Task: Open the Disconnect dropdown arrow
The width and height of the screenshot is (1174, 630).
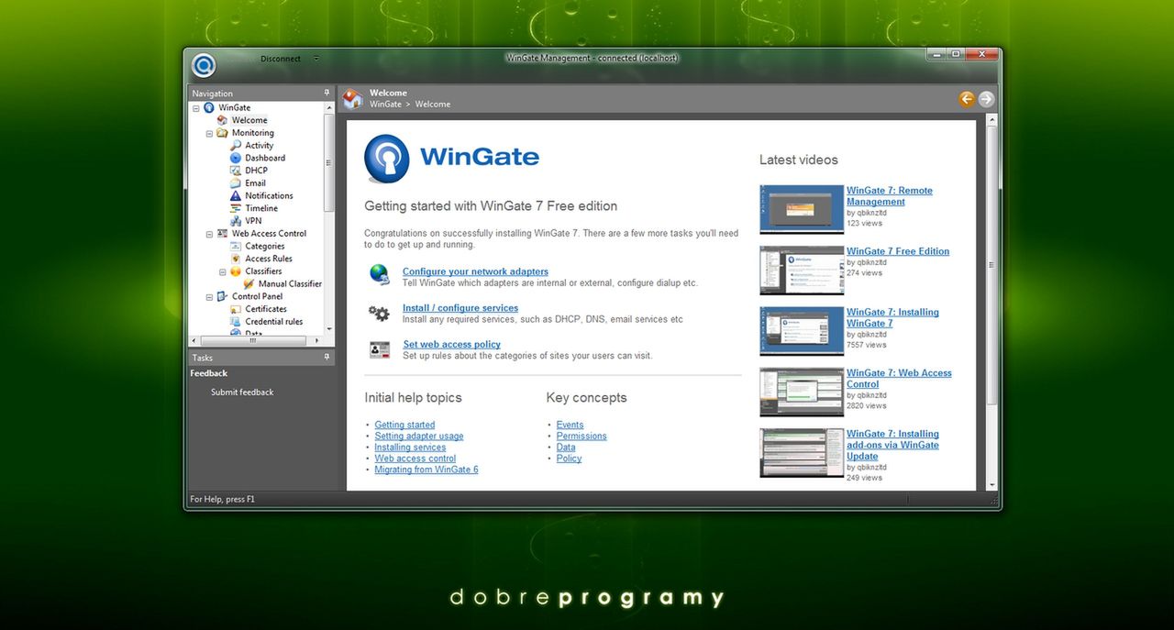Action: (316, 57)
